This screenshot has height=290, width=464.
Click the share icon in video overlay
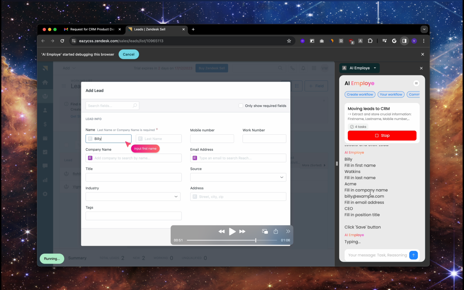[x=276, y=231]
